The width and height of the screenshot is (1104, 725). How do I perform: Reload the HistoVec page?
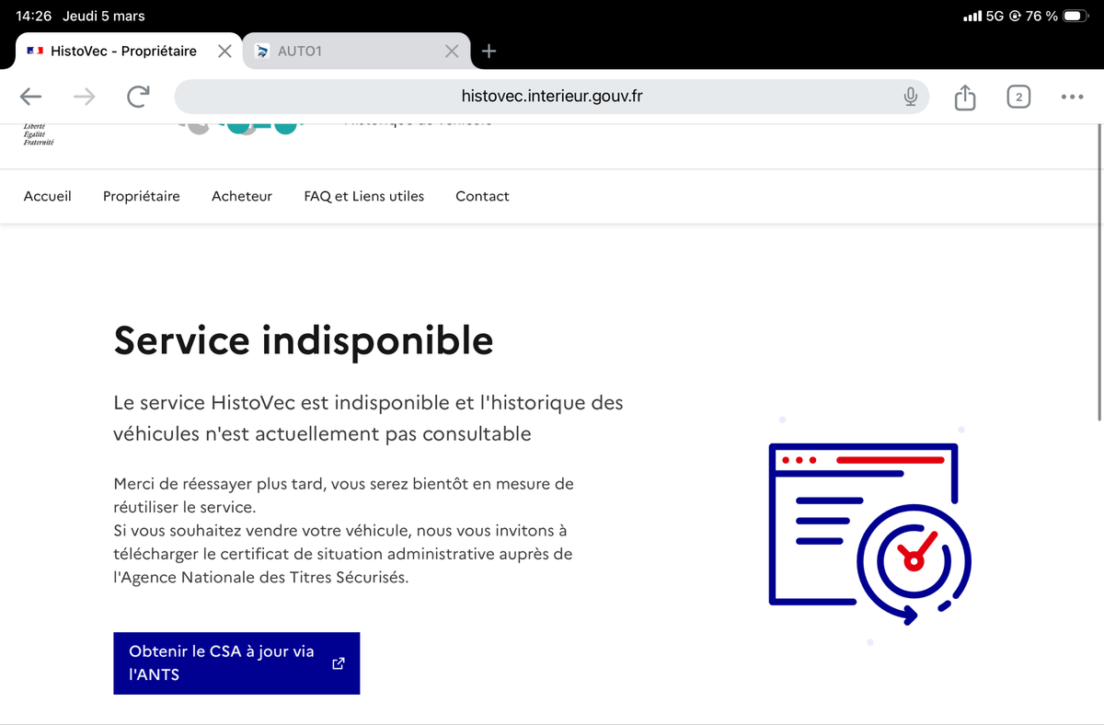pos(138,97)
